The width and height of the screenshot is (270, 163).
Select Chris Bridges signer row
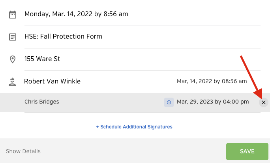(135, 103)
